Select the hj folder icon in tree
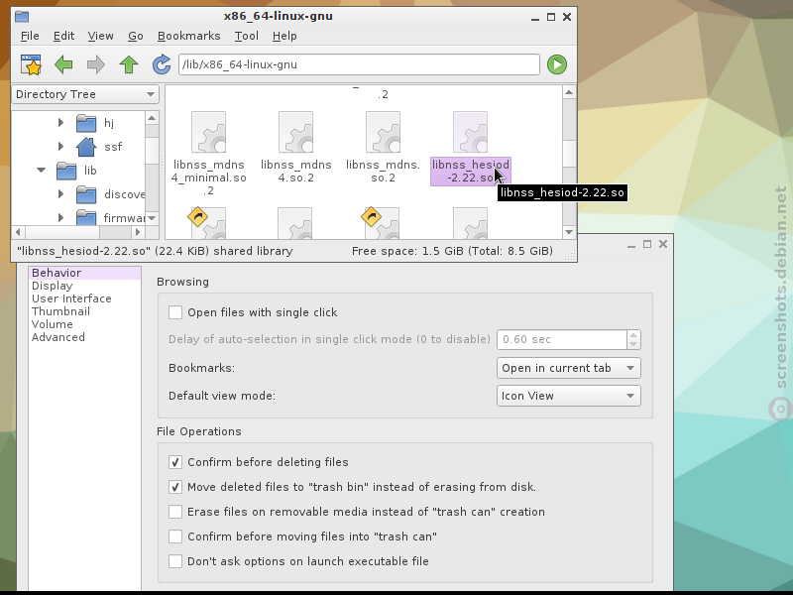 (x=86, y=123)
